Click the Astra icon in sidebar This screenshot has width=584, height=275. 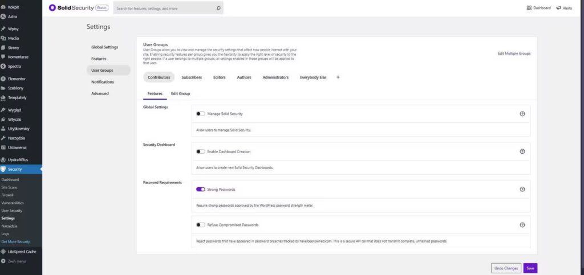(3, 17)
